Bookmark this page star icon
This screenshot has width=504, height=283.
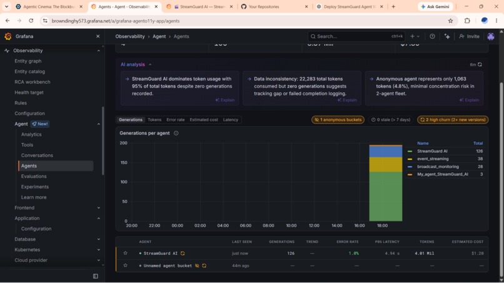[x=450, y=21]
